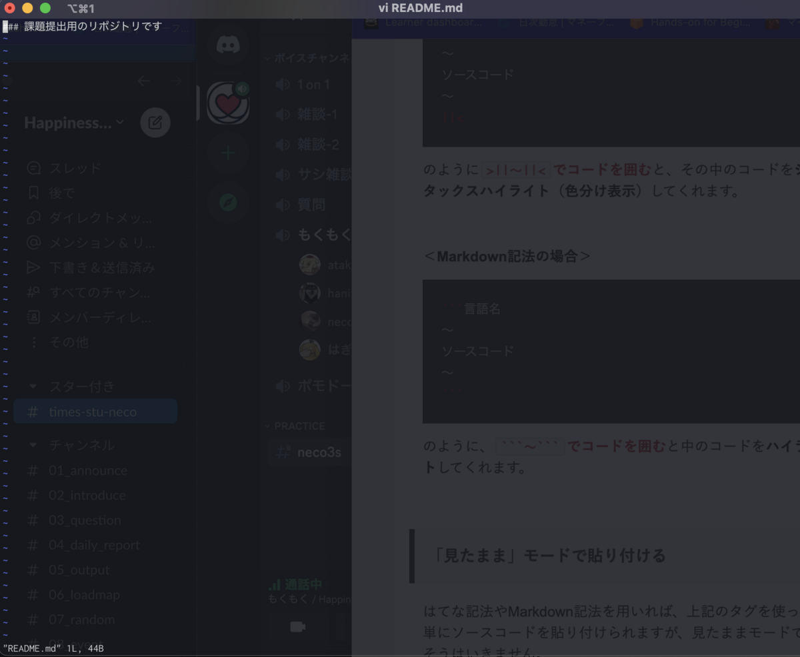The image size is (800, 657).
Task: Open ダイレクトメッセージ from the sidebar
Action: 73,217
